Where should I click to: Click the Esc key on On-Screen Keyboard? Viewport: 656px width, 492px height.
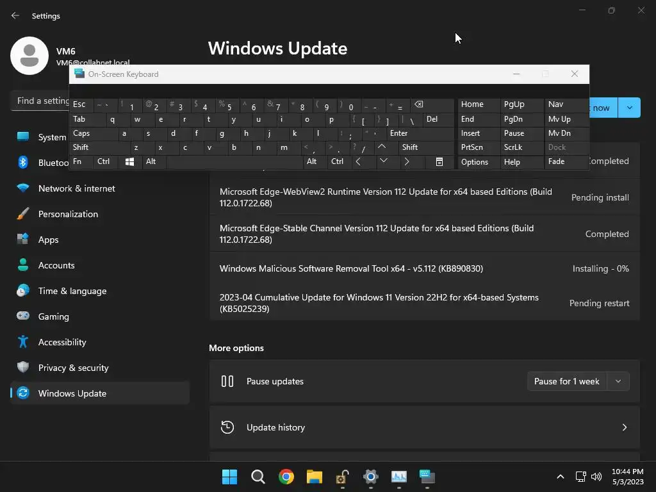[81, 104]
